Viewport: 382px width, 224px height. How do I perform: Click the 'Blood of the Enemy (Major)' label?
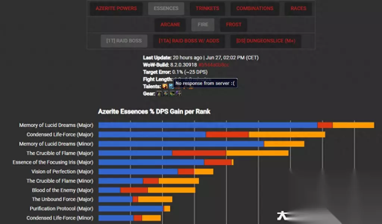pyautogui.click(x=63, y=190)
